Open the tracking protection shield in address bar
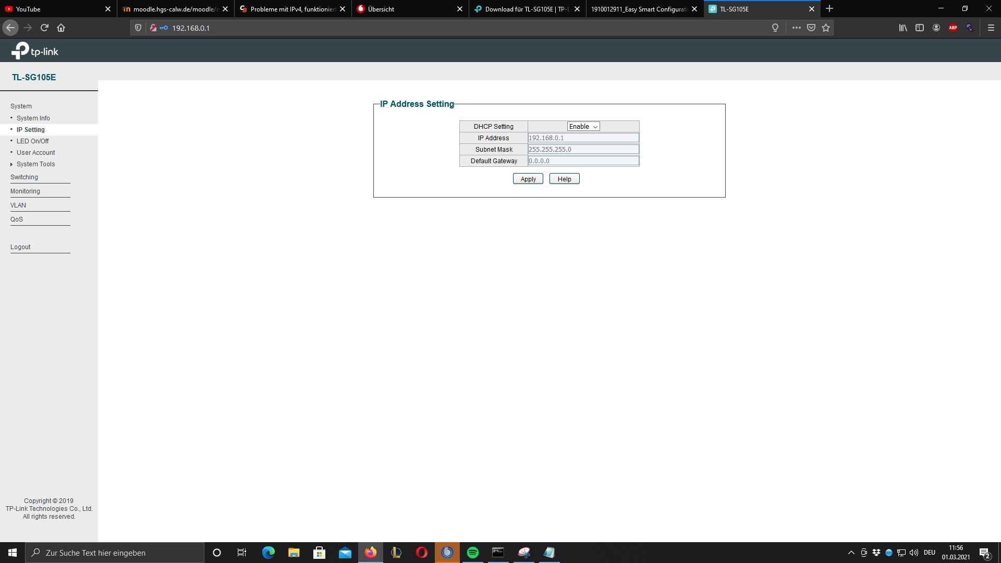This screenshot has width=1001, height=563. coord(137,28)
